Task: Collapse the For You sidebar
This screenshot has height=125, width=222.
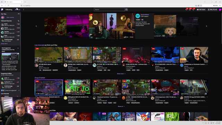Action: 19,14
